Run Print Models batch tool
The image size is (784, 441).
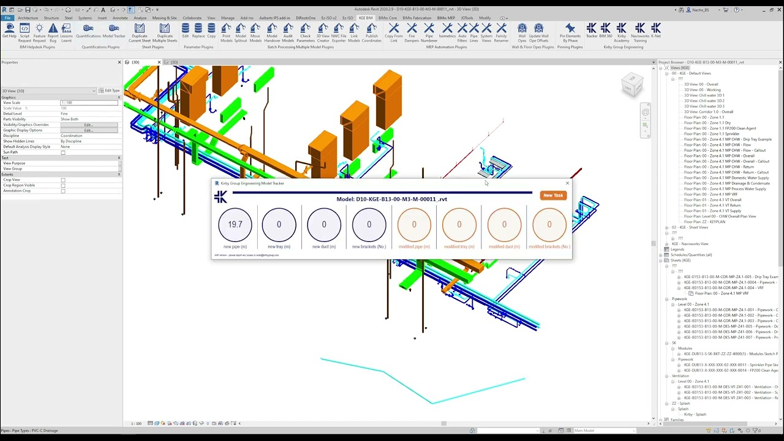click(227, 33)
